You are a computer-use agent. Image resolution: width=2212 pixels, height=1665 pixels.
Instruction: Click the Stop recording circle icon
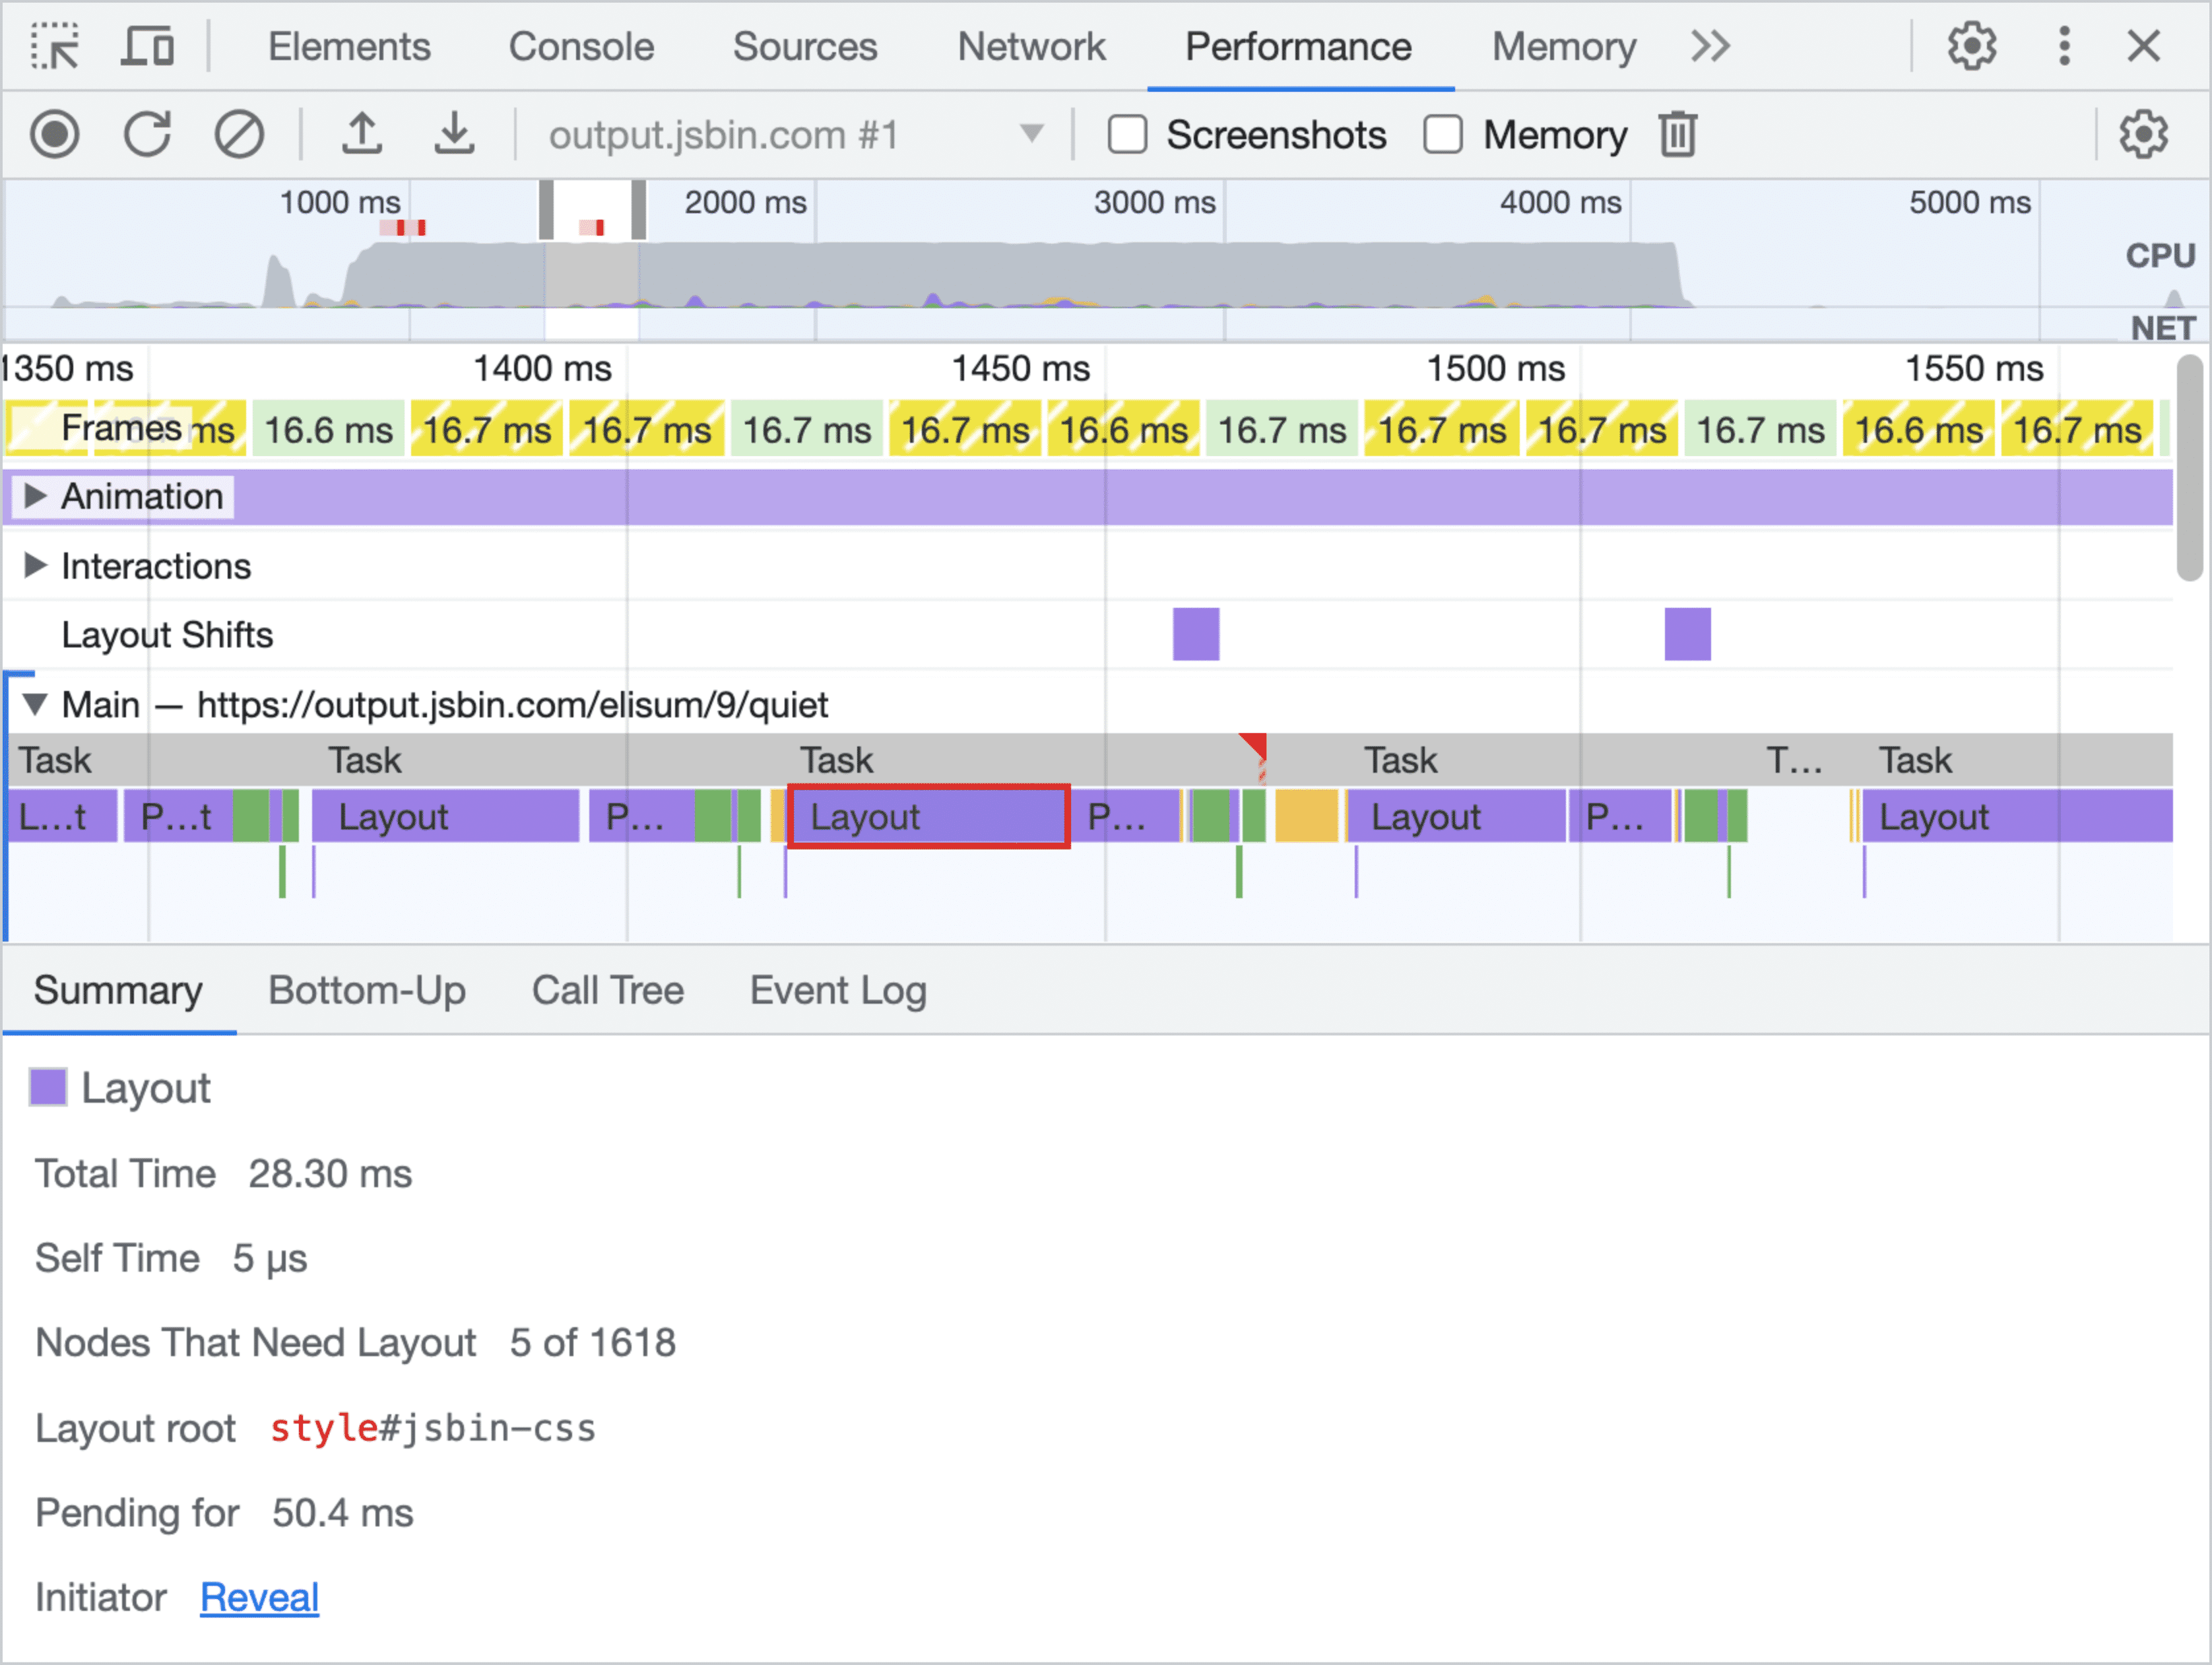[63, 137]
